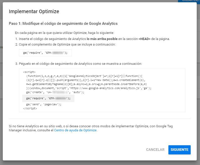This screenshot has height=165, width=200.
Task: Select the ga('require', 'GTM-') snippet box under step 2
Action: [x=45, y=53]
